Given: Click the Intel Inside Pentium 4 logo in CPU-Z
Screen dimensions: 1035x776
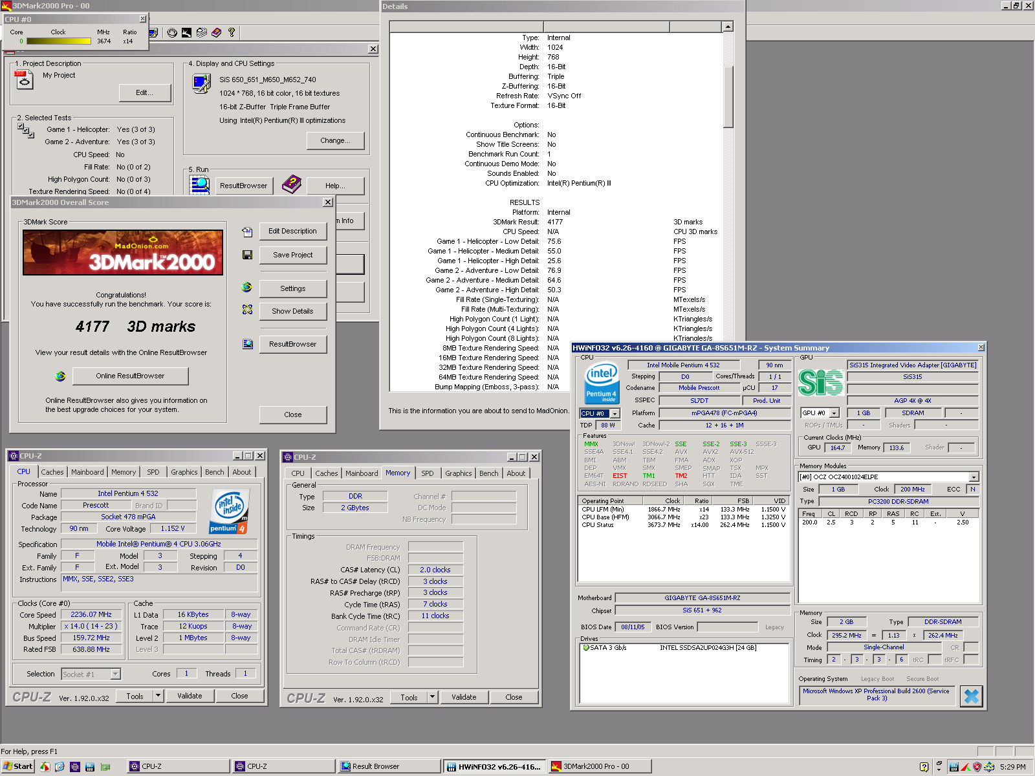Looking at the screenshot, I should 228,512.
